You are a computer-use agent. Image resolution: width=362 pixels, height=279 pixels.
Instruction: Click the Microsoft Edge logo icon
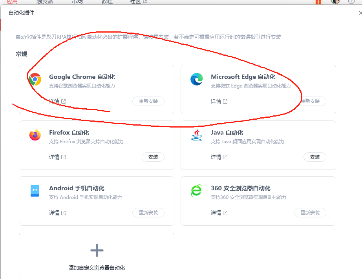tap(197, 79)
